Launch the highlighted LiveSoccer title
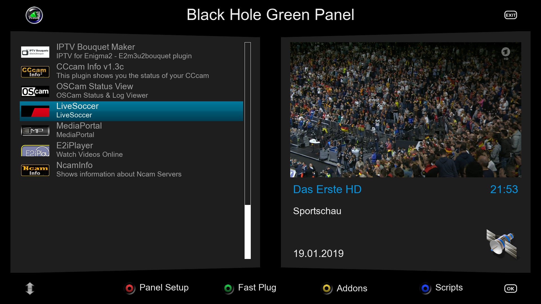 pos(77,106)
